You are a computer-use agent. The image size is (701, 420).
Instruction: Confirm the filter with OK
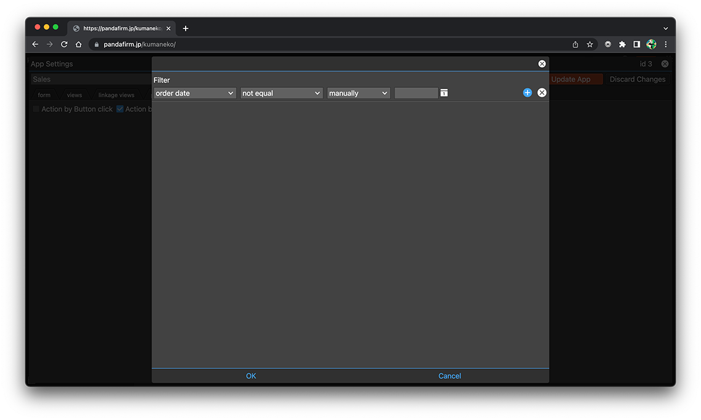click(251, 376)
